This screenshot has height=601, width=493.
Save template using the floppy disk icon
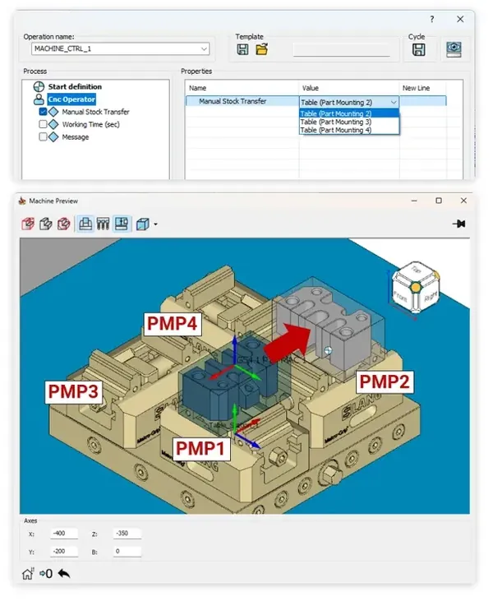pos(242,49)
